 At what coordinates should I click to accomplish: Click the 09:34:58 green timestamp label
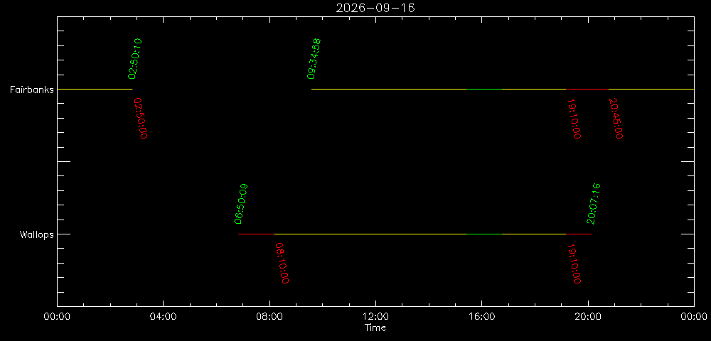click(314, 59)
